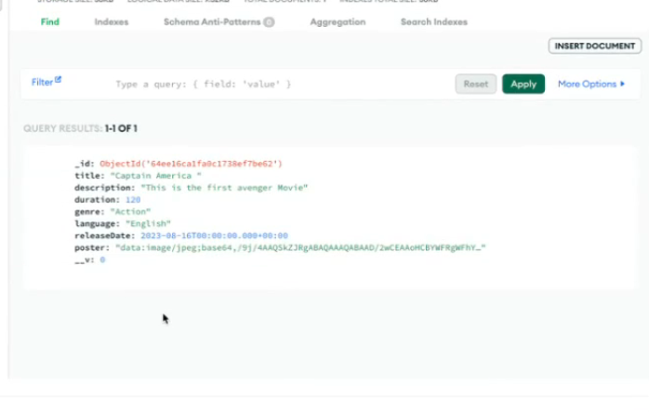This screenshot has height=412, width=649.
Task: Click the More Options arrow icon
Action: click(622, 84)
